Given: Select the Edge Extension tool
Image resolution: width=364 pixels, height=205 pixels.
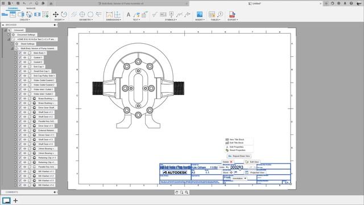Looking at the screenshot, I should (98, 14).
